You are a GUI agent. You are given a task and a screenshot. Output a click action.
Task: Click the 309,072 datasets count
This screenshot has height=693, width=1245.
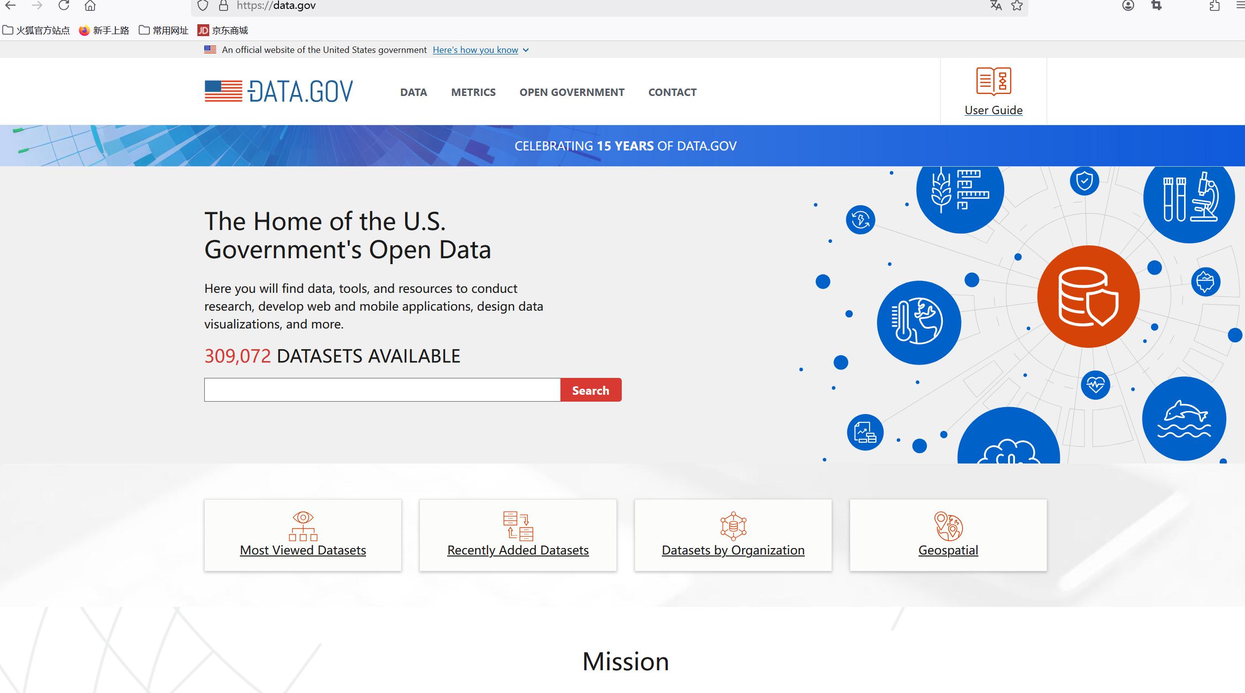237,356
